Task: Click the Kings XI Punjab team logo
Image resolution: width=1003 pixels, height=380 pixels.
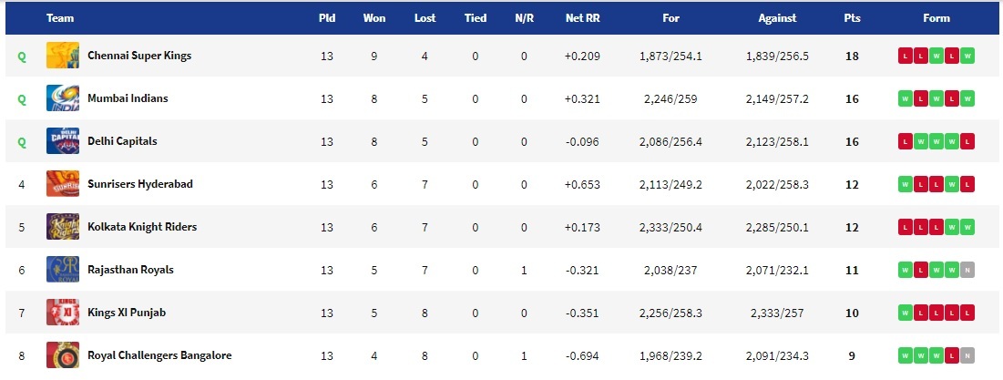Action: tap(63, 313)
